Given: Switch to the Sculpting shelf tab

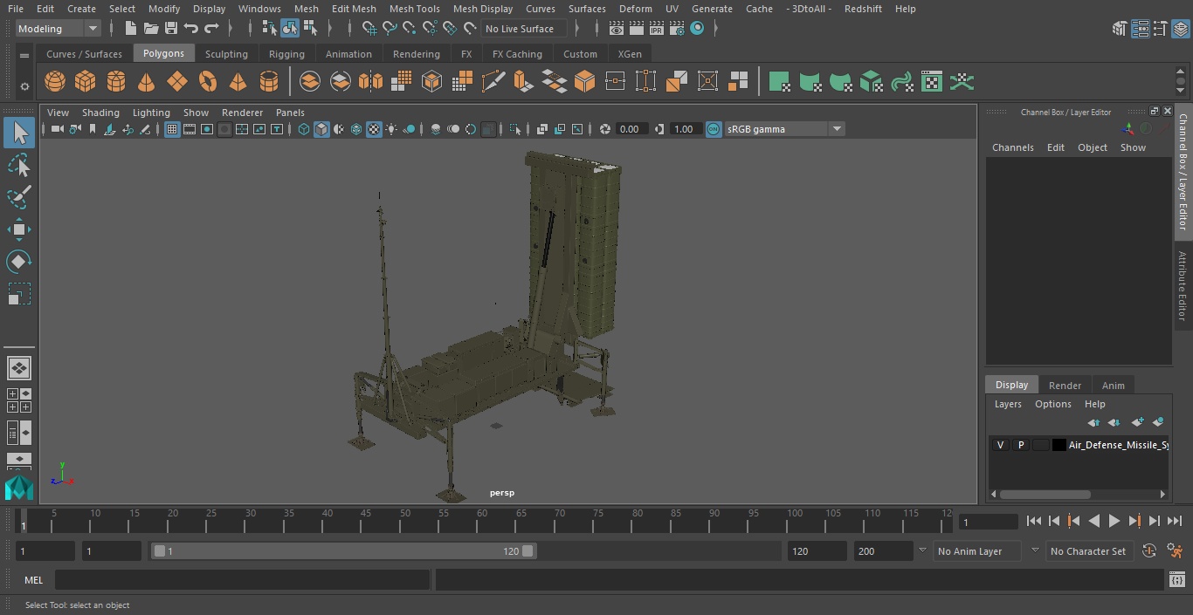Looking at the screenshot, I should (x=226, y=54).
